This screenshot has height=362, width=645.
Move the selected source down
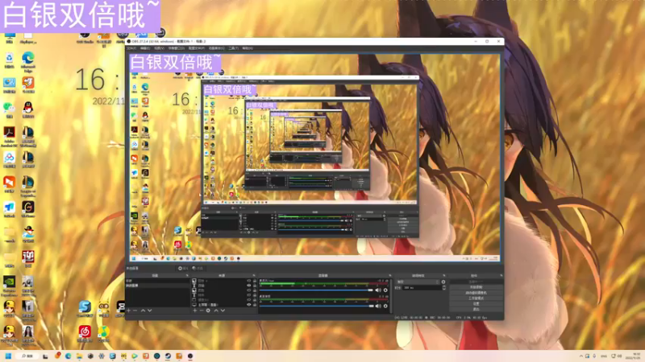coord(223,311)
